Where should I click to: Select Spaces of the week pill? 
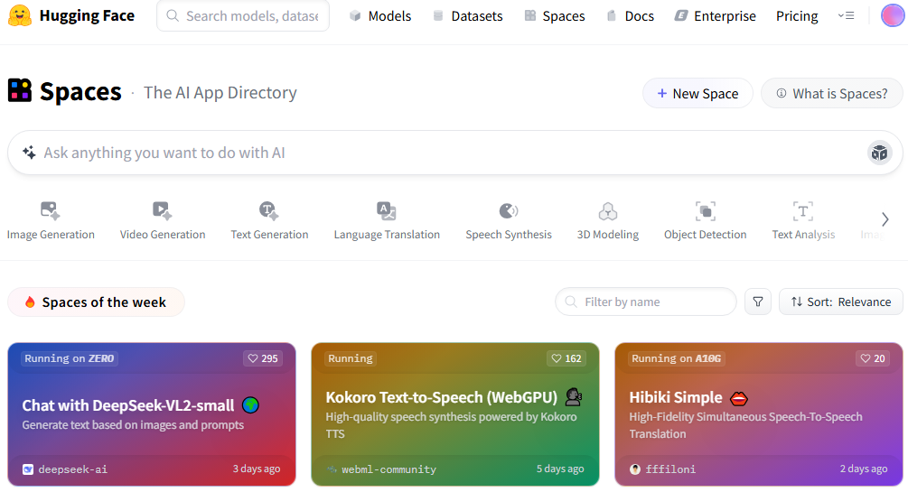pos(96,302)
